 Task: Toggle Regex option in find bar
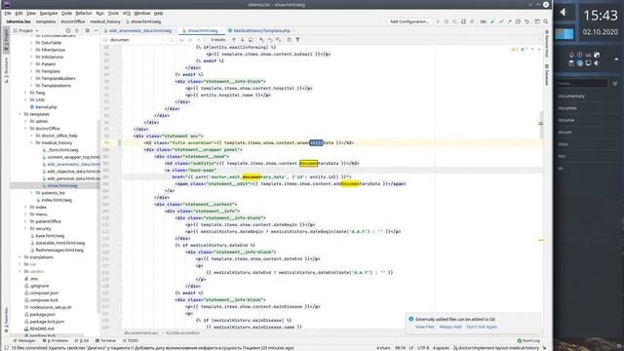click(198, 40)
